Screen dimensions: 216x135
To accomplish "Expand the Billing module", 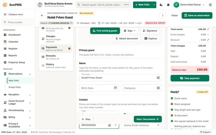I will click(x=30, y=118).
